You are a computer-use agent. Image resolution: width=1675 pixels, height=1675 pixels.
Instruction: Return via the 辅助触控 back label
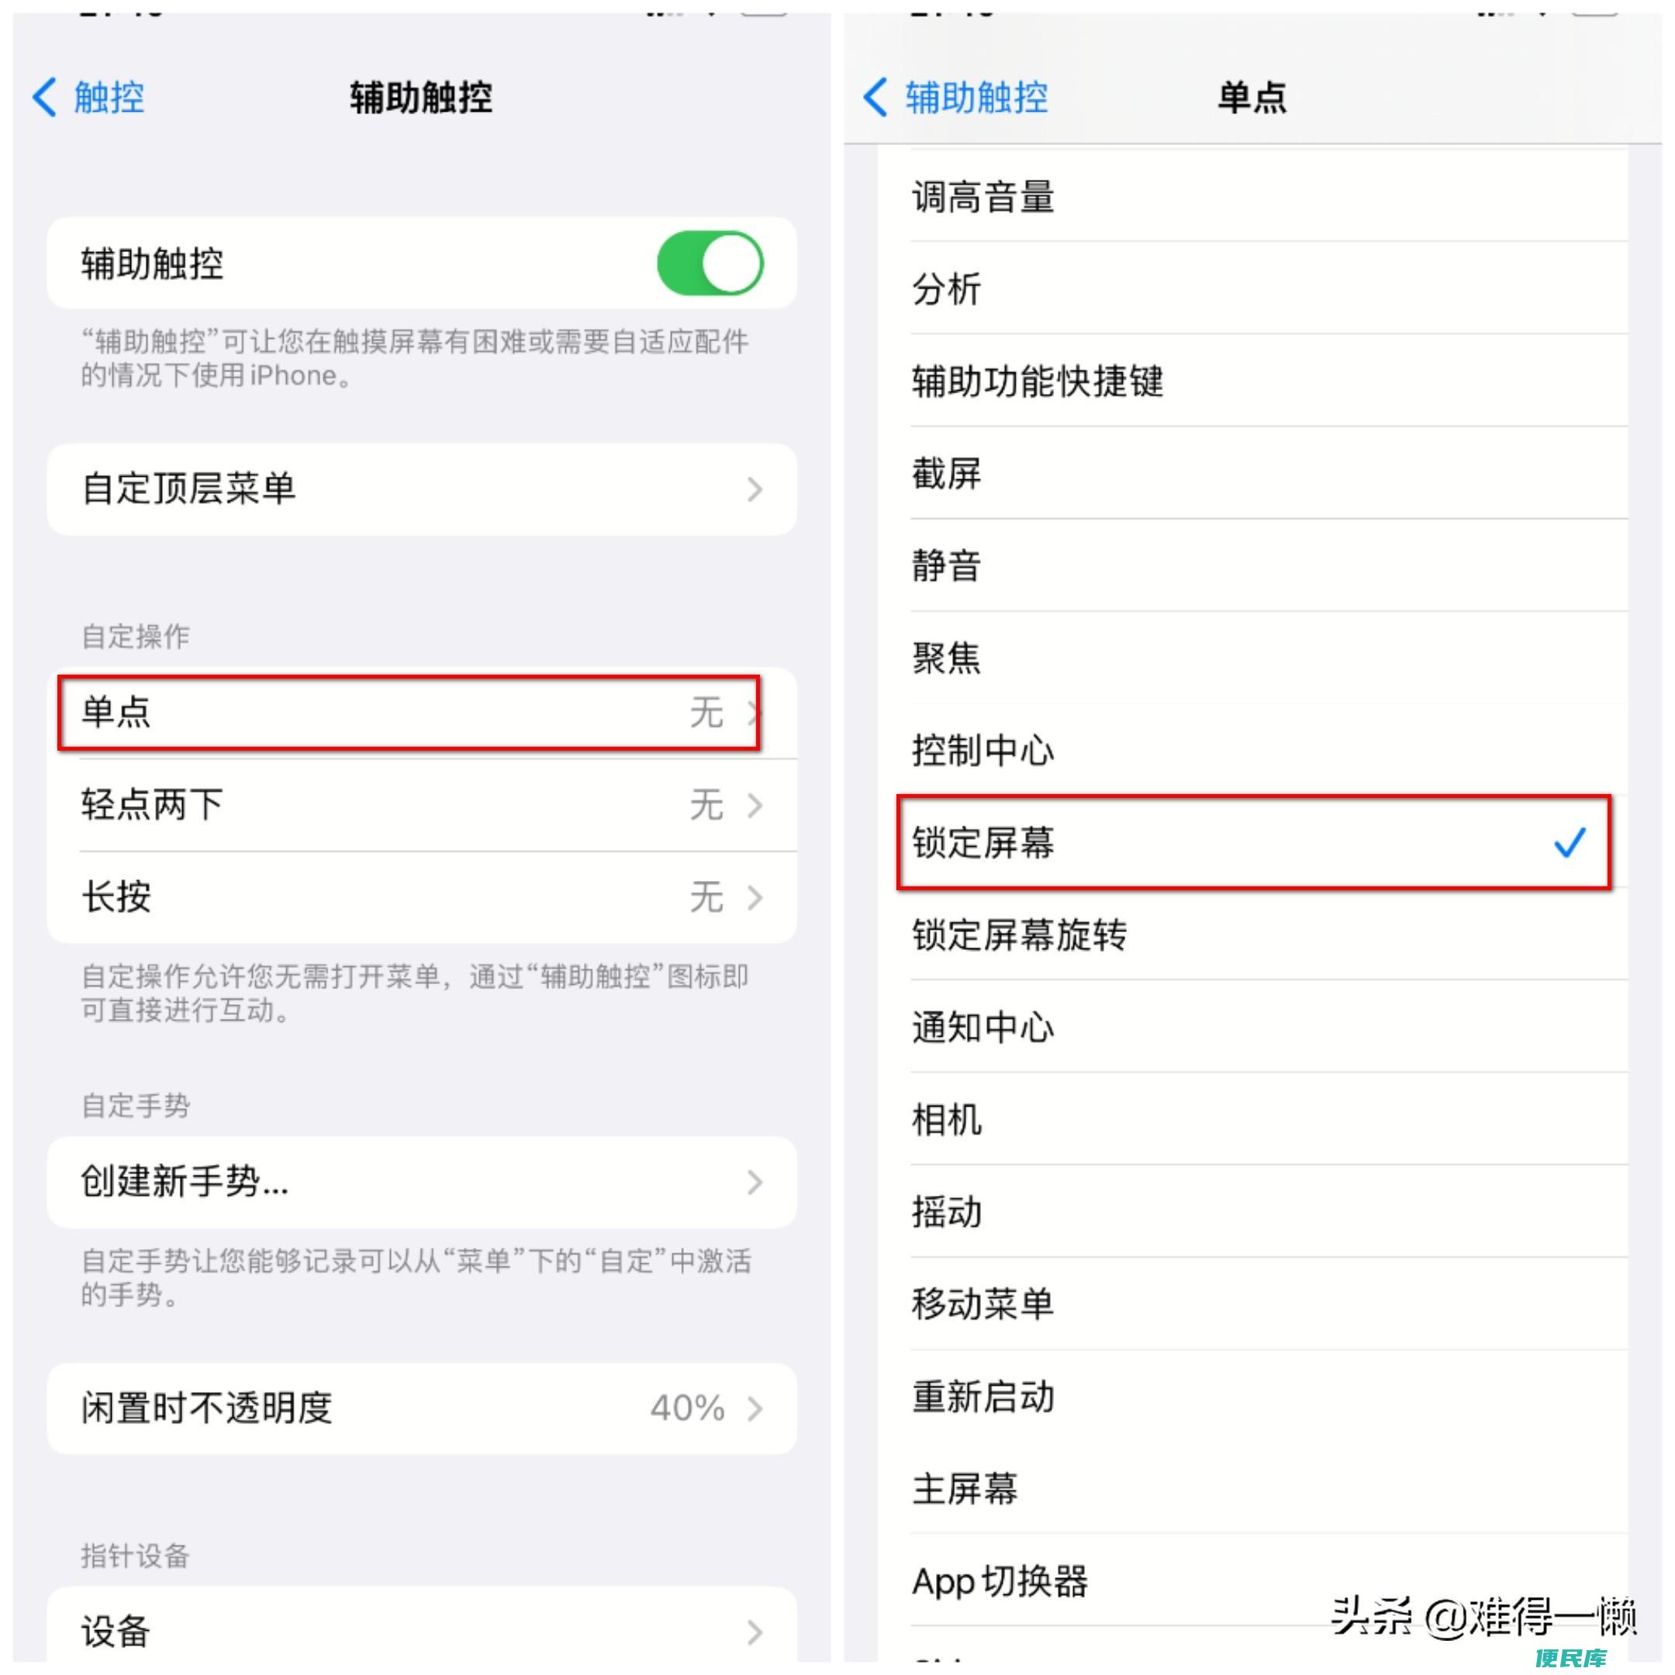pos(977,97)
